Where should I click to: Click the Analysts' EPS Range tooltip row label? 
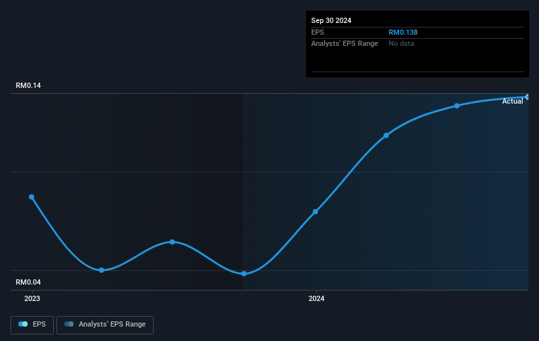click(345, 44)
